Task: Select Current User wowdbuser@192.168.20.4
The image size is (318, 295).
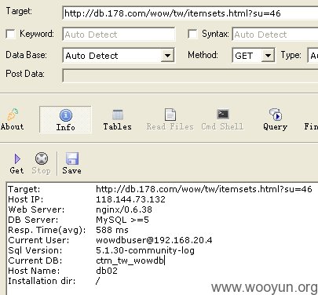Action: pos(154,240)
